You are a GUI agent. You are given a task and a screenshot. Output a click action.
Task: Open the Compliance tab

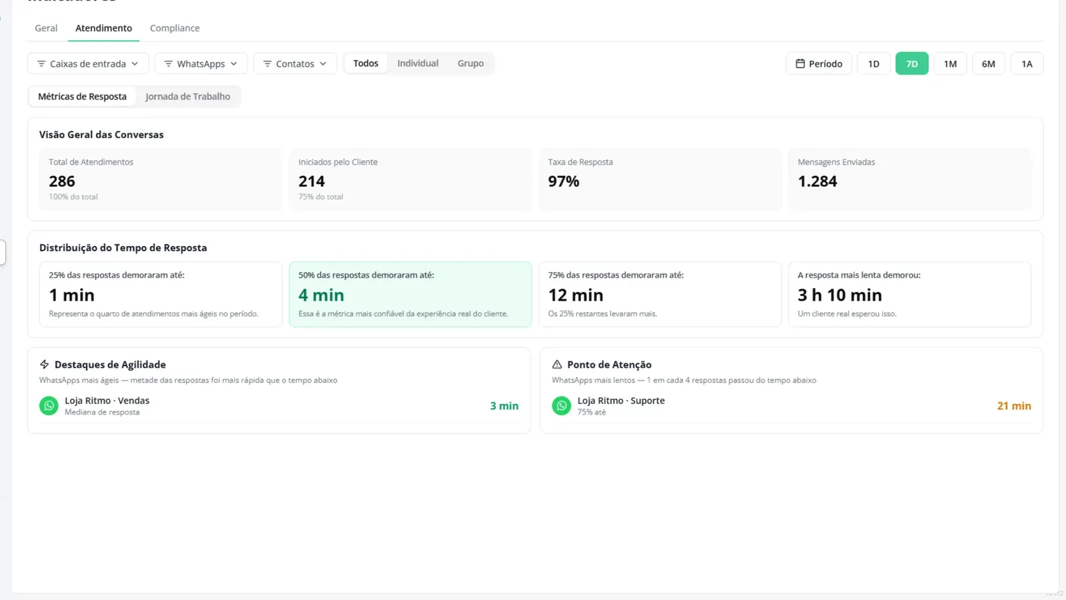coord(175,28)
